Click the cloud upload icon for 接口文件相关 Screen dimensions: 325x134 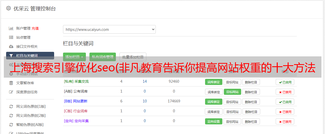(11, 47)
